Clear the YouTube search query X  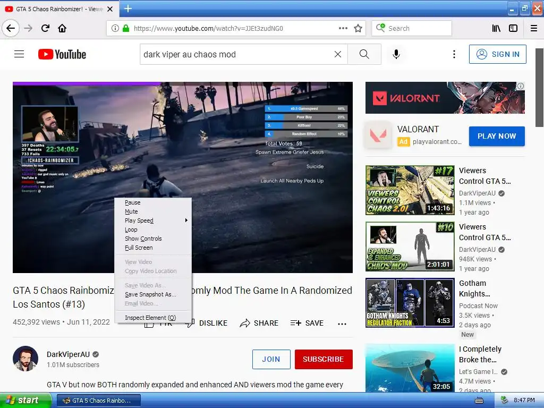pos(337,54)
